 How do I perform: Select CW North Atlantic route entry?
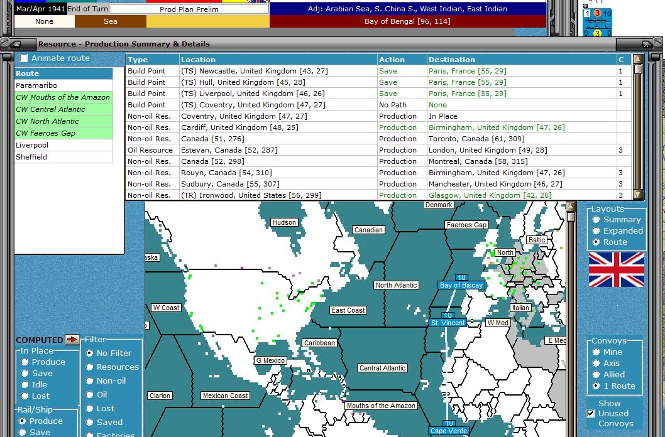coord(63,121)
